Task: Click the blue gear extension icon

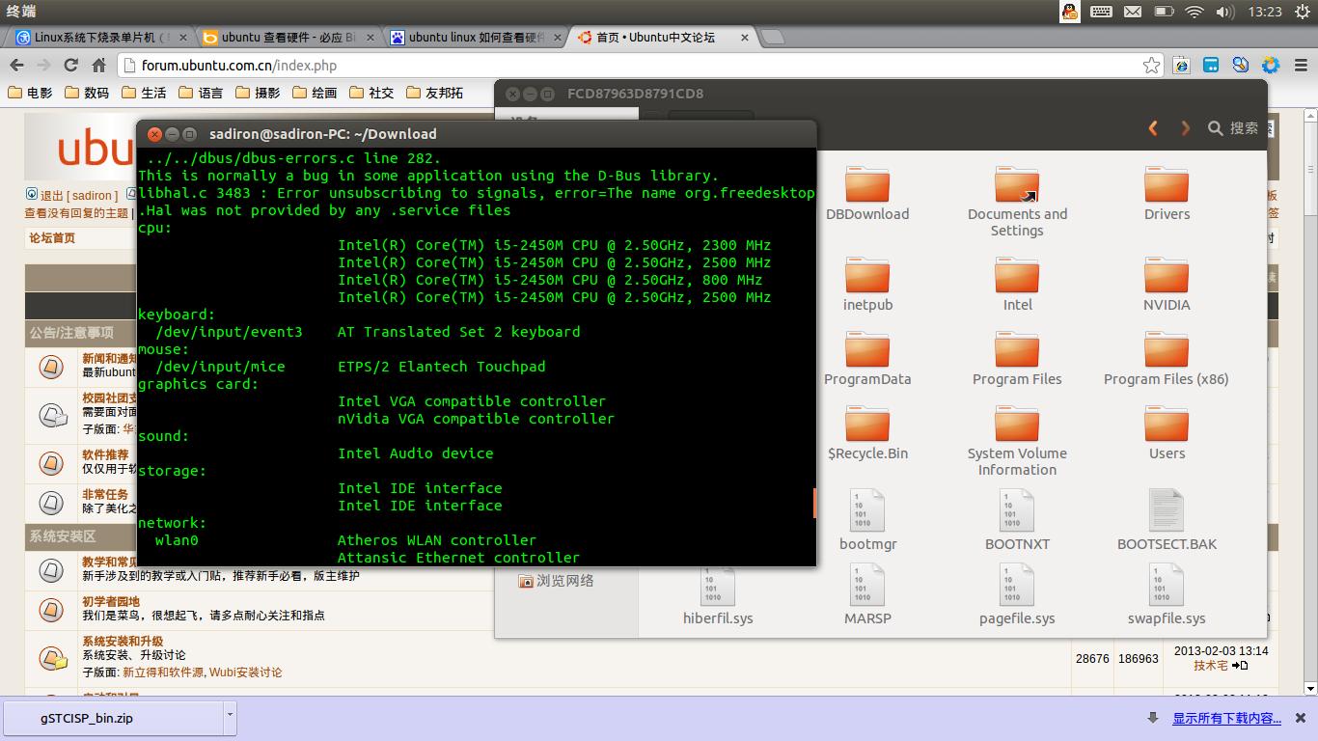Action: click(x=1271, y=65)
